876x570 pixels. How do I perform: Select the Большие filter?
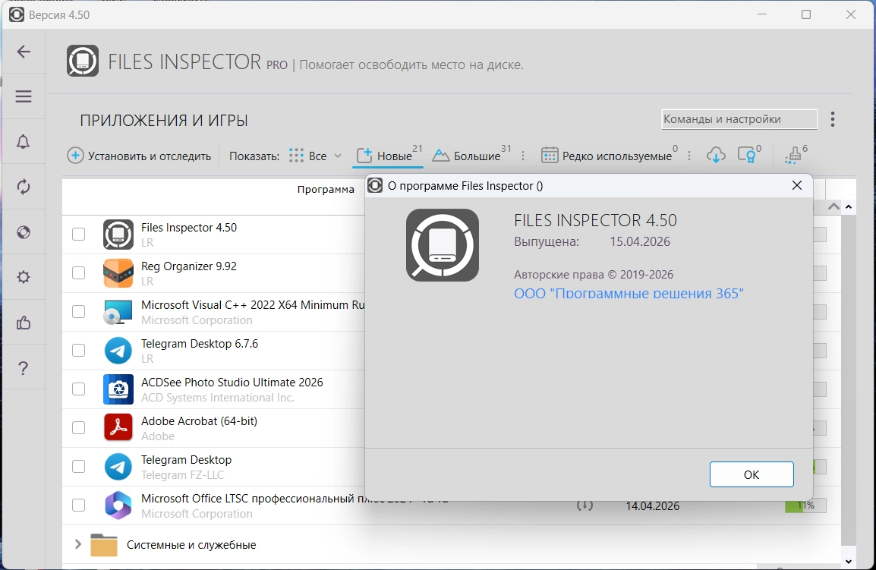tap(471, 156)
